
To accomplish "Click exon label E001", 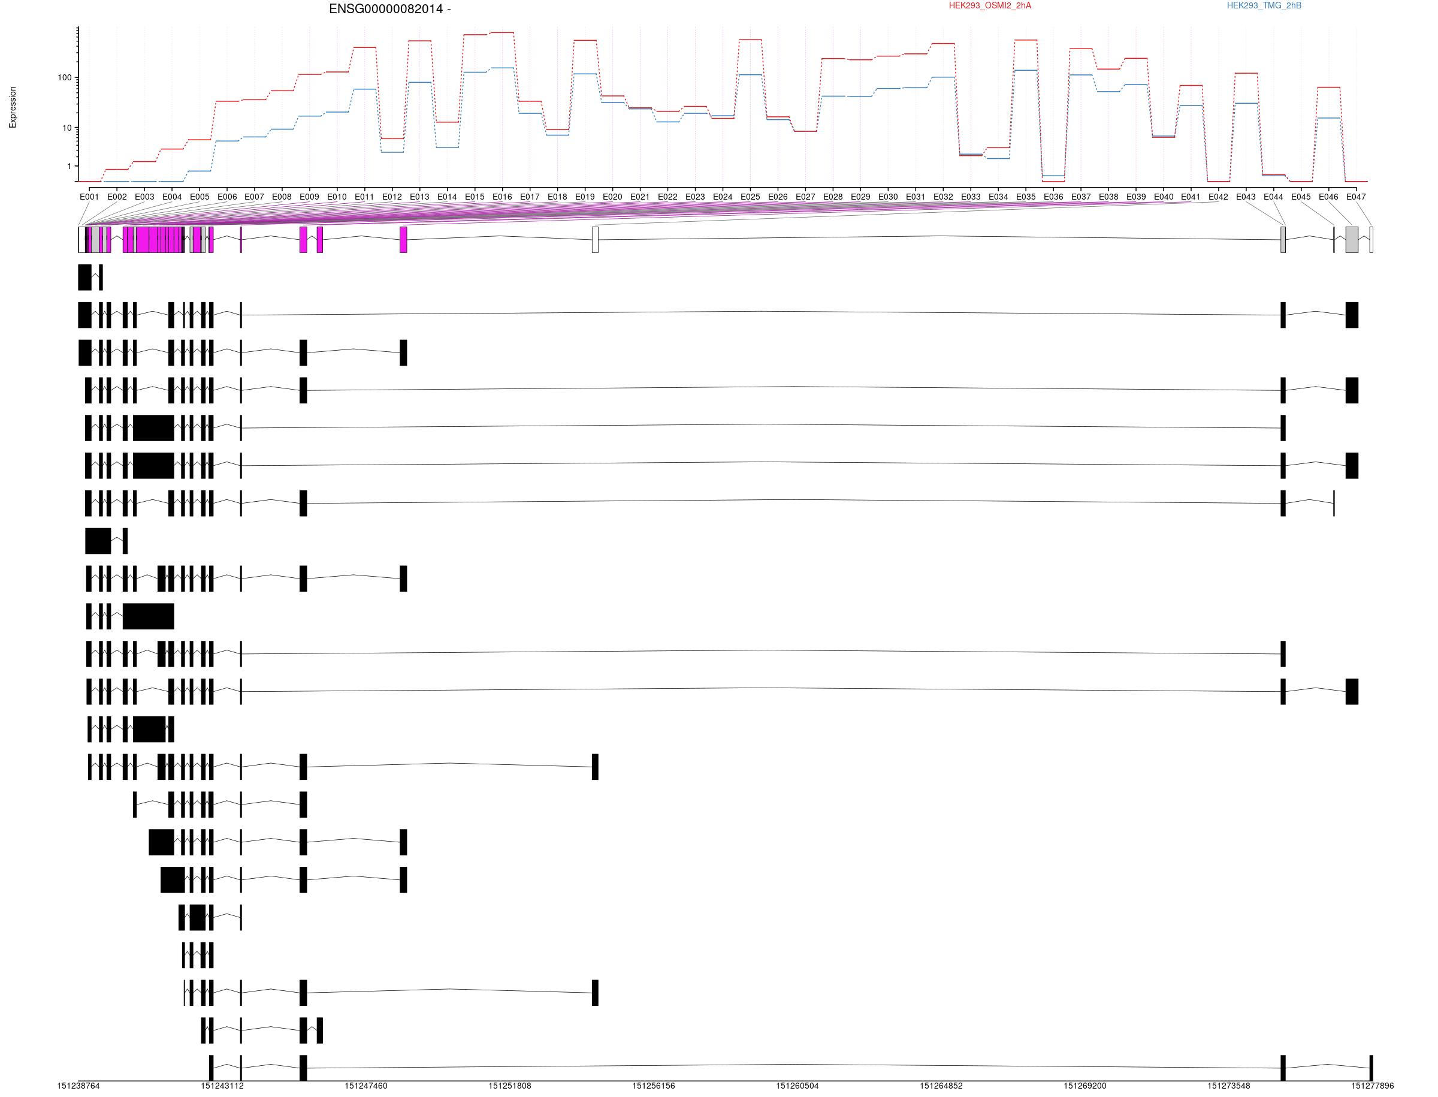I will pyautogui.click(x=89, y=197).
